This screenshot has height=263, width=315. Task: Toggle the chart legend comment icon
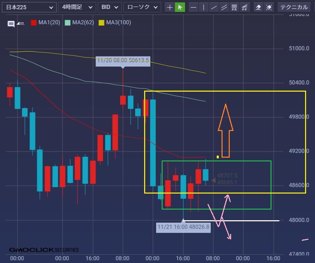[x=11, y=24]
